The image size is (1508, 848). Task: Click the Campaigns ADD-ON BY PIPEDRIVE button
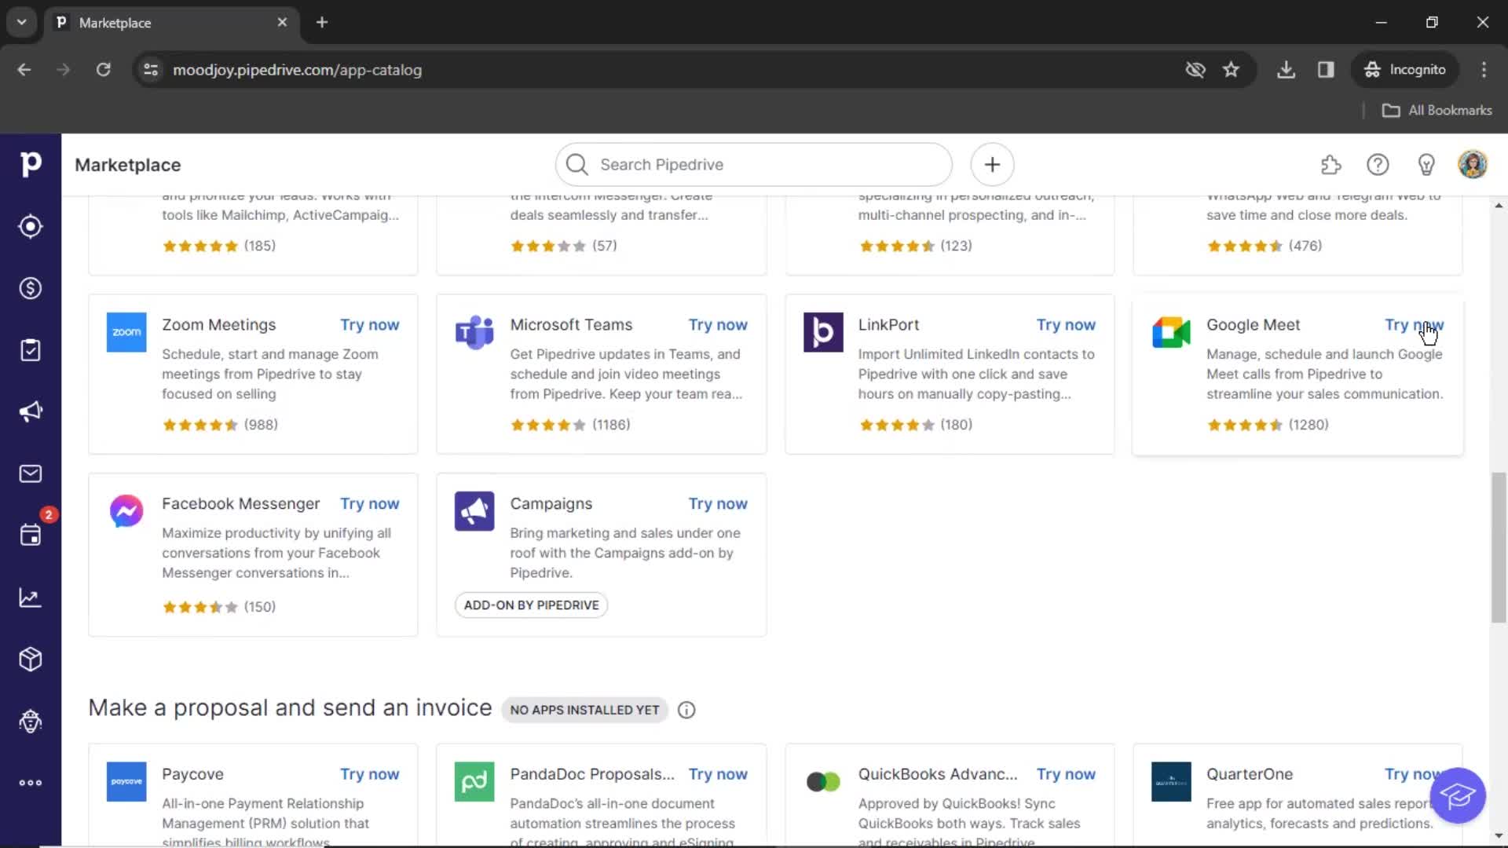tap(531, 605)
